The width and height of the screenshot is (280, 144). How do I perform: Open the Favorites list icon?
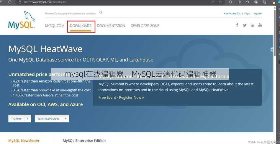tap(248, 2)
